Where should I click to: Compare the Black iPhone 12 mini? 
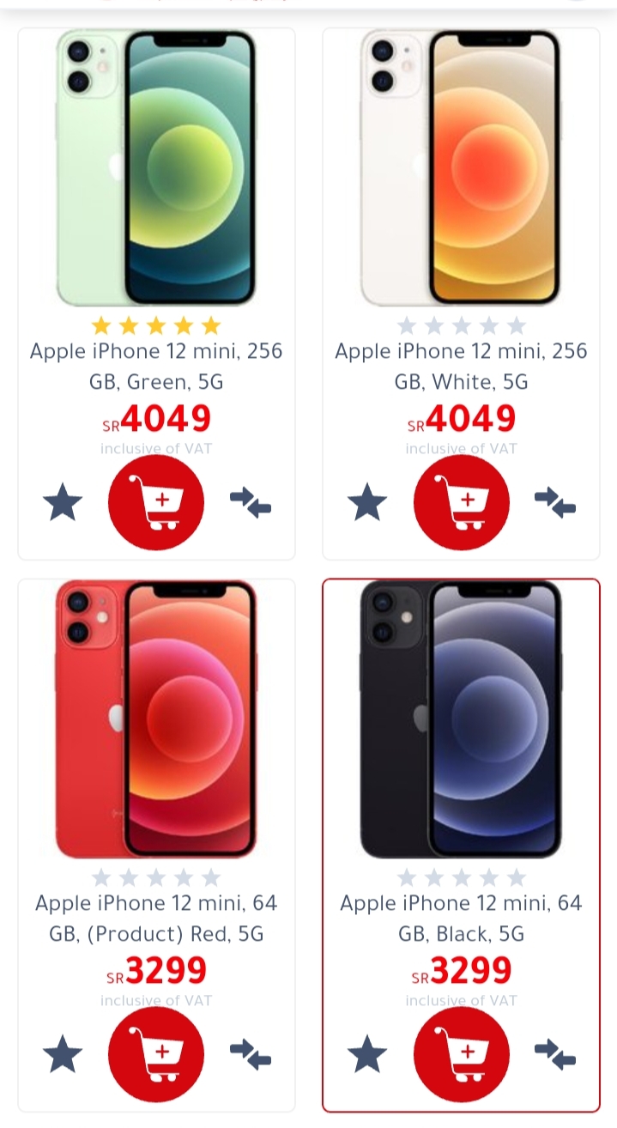(x=555, y=1055)
